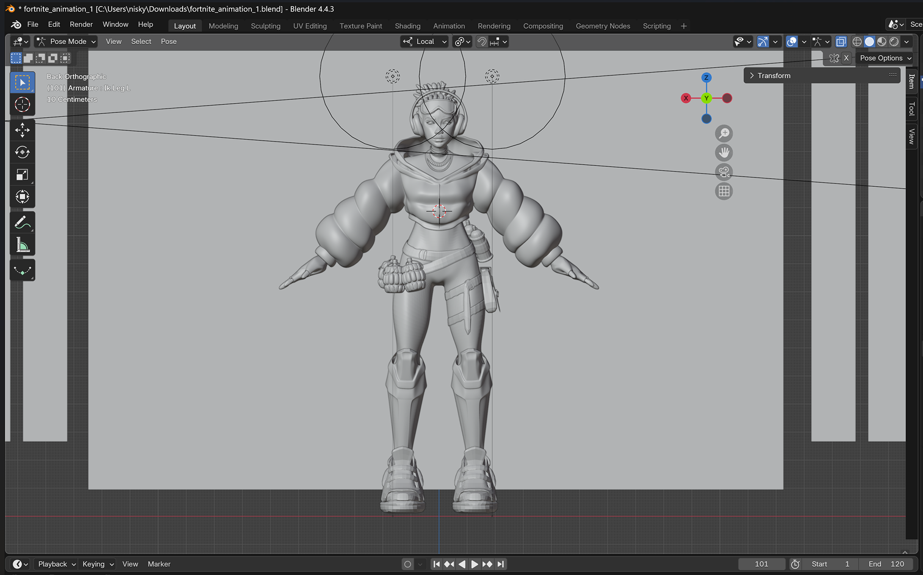Image resolution: width=923 pixels, height=575 pixels.
Task: Open the Pose Mode dropdown
Action: pos(66,42)
